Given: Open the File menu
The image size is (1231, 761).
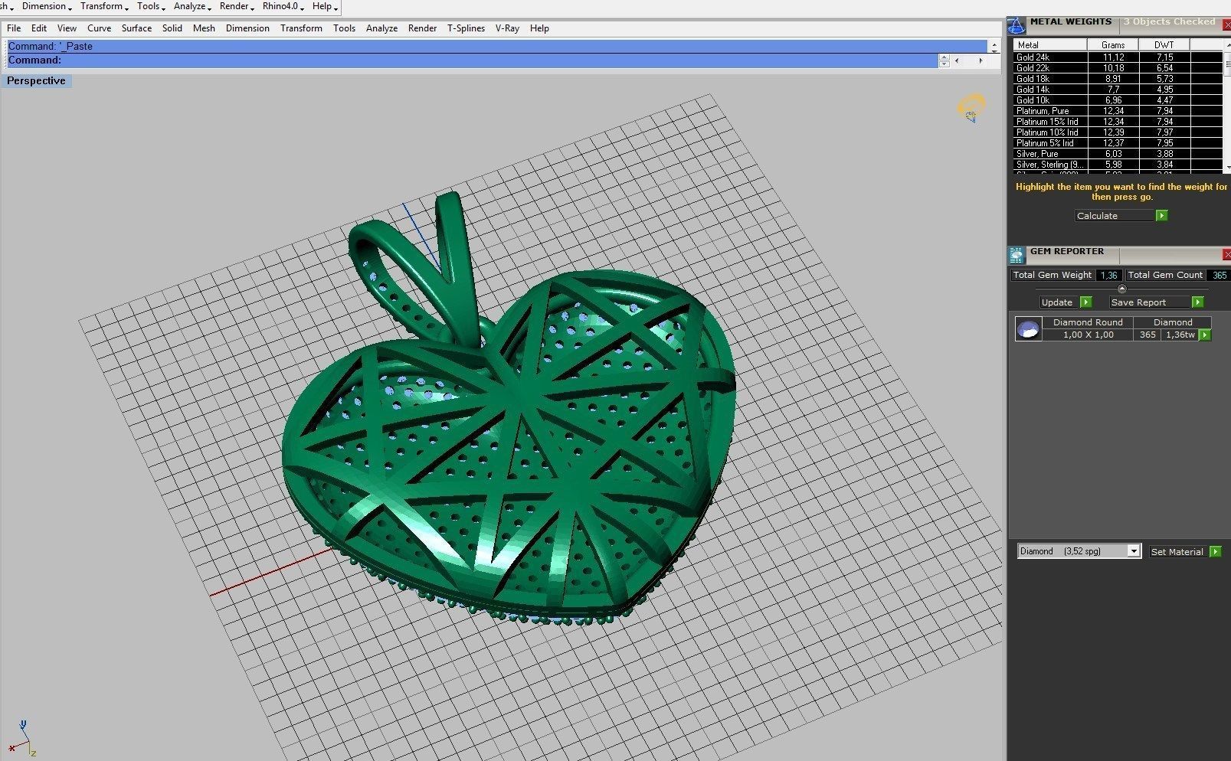Looking at the screenshot, I should click(x=14, y=28).
